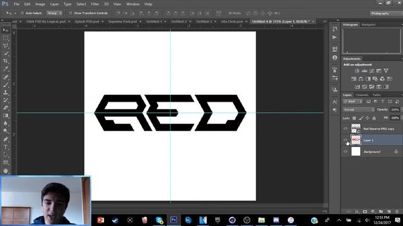Select the Move tool
The width and height of the screenshot is (403, 226).
pos(6,30)
